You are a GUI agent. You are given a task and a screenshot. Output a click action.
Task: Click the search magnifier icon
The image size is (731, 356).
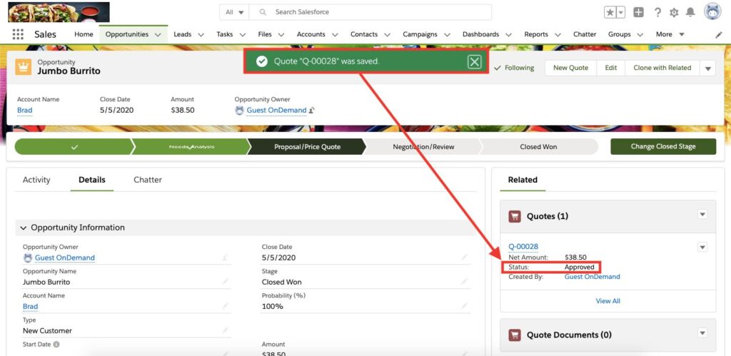pyautogui.click(x=263, y=12)
